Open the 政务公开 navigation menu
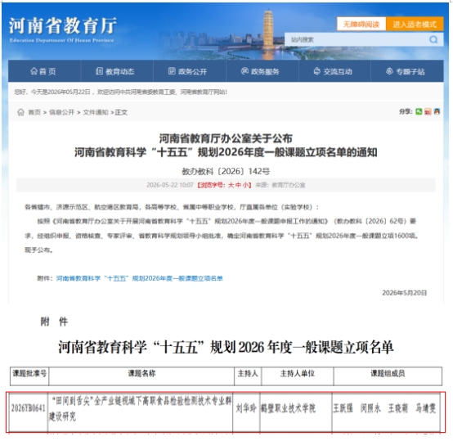453x441 pixels. click(188, 71)
